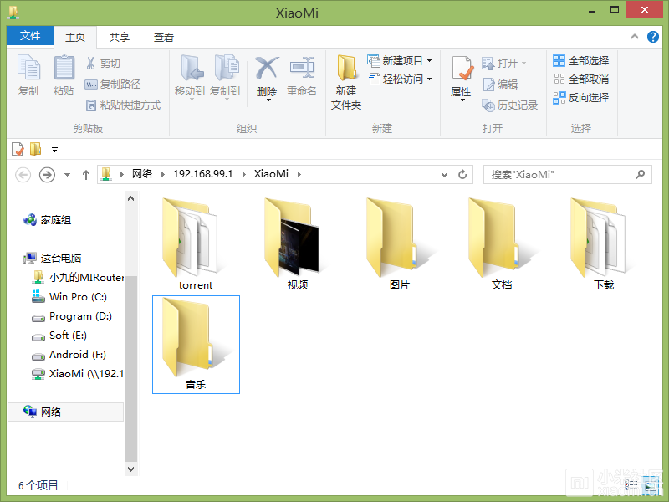The width and height of the screenshot is (669, 502).
Task: Click the 全部选择 (Select All) icon
Action: tap(559, 61)
